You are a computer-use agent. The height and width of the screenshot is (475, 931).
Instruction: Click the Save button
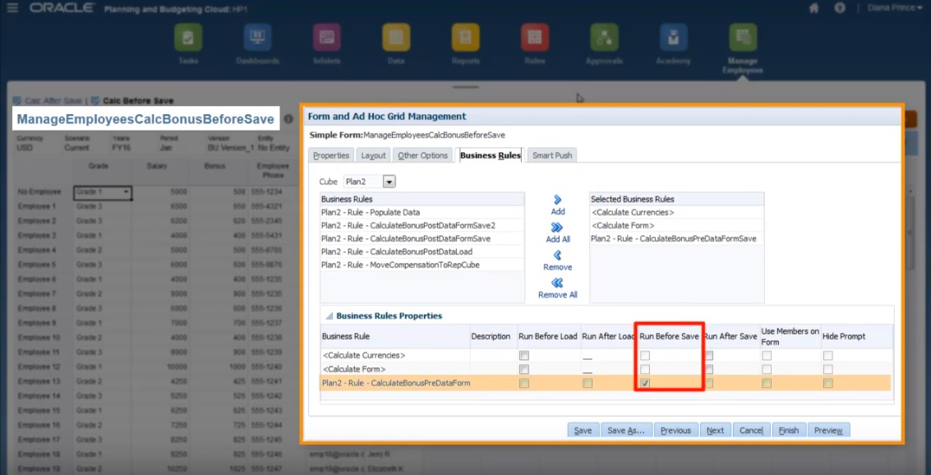[583, 431]
